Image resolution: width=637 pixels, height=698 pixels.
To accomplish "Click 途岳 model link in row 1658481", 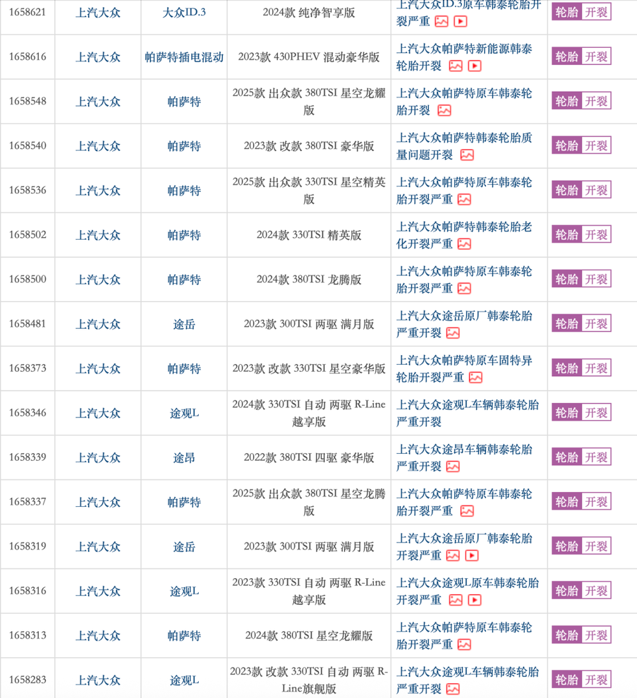I will (184, 324).
